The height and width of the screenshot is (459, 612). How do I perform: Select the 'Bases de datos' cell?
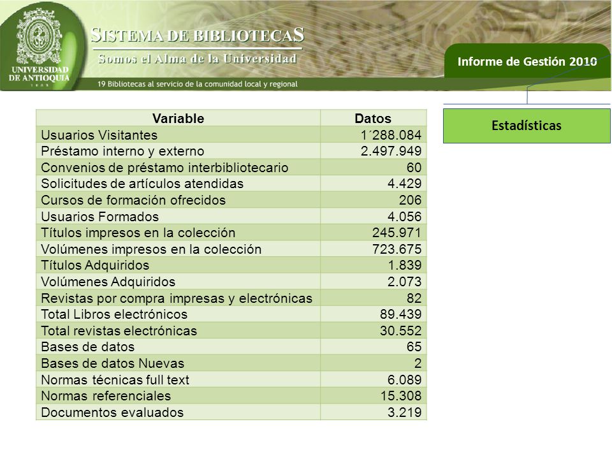[178, 347]
